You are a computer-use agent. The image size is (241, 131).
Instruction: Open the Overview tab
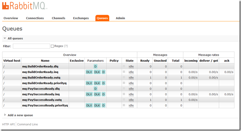(x=11, y=18)
